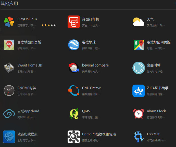Click the QGIS title text
The width and height of the screenshot is (176, 147).
(x=86, y=111)
